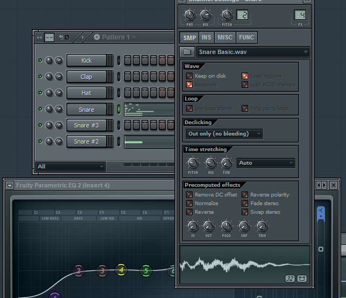Check the Swap stereo option
This screenshot has height=298, width=346.
pyautogui.click(x=245, y=212)
